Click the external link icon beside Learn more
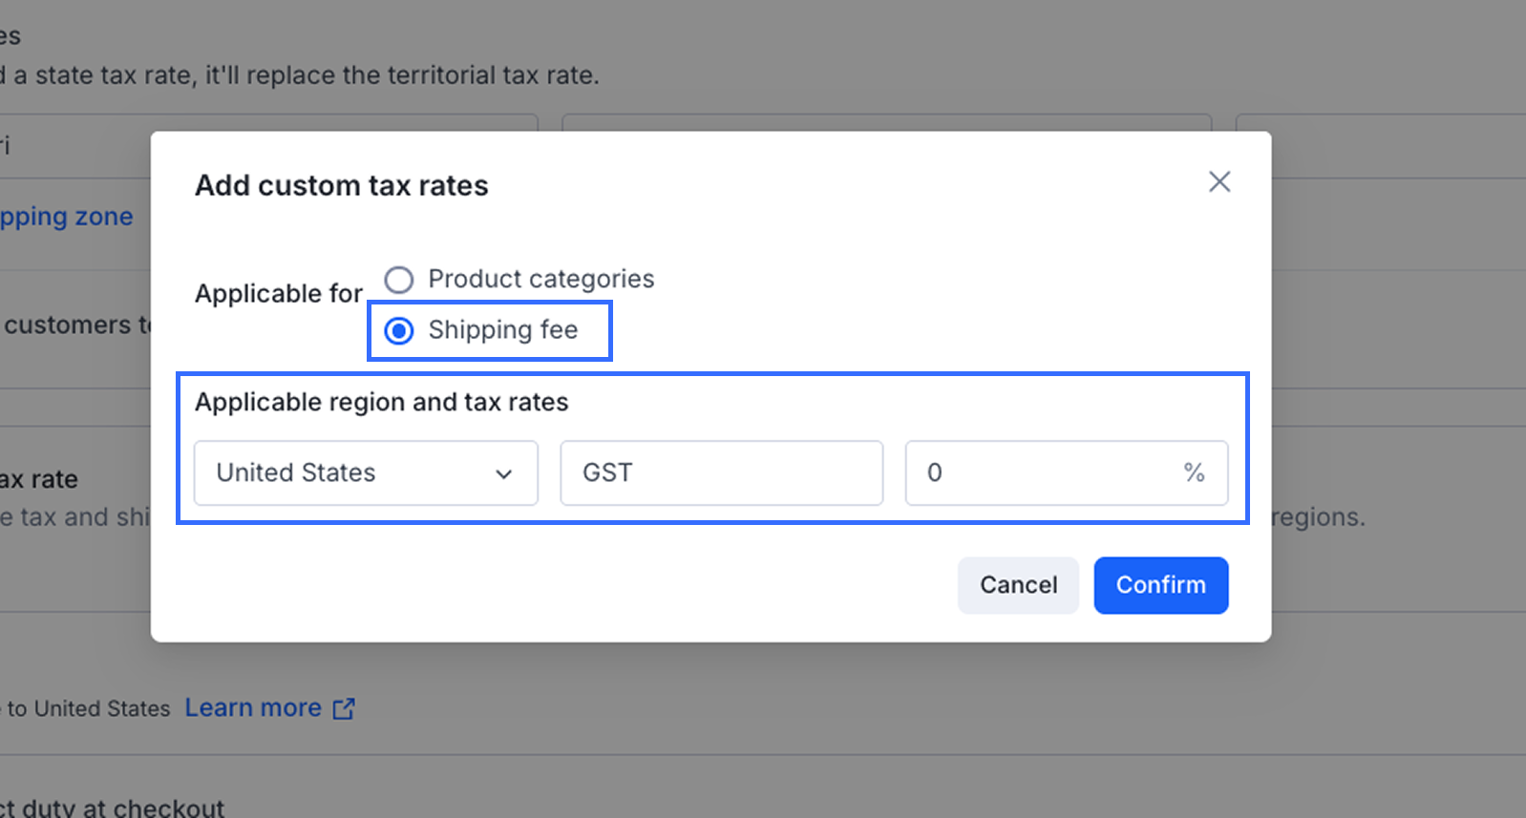This screenshot has height=818, width=1526. [344, 709]
